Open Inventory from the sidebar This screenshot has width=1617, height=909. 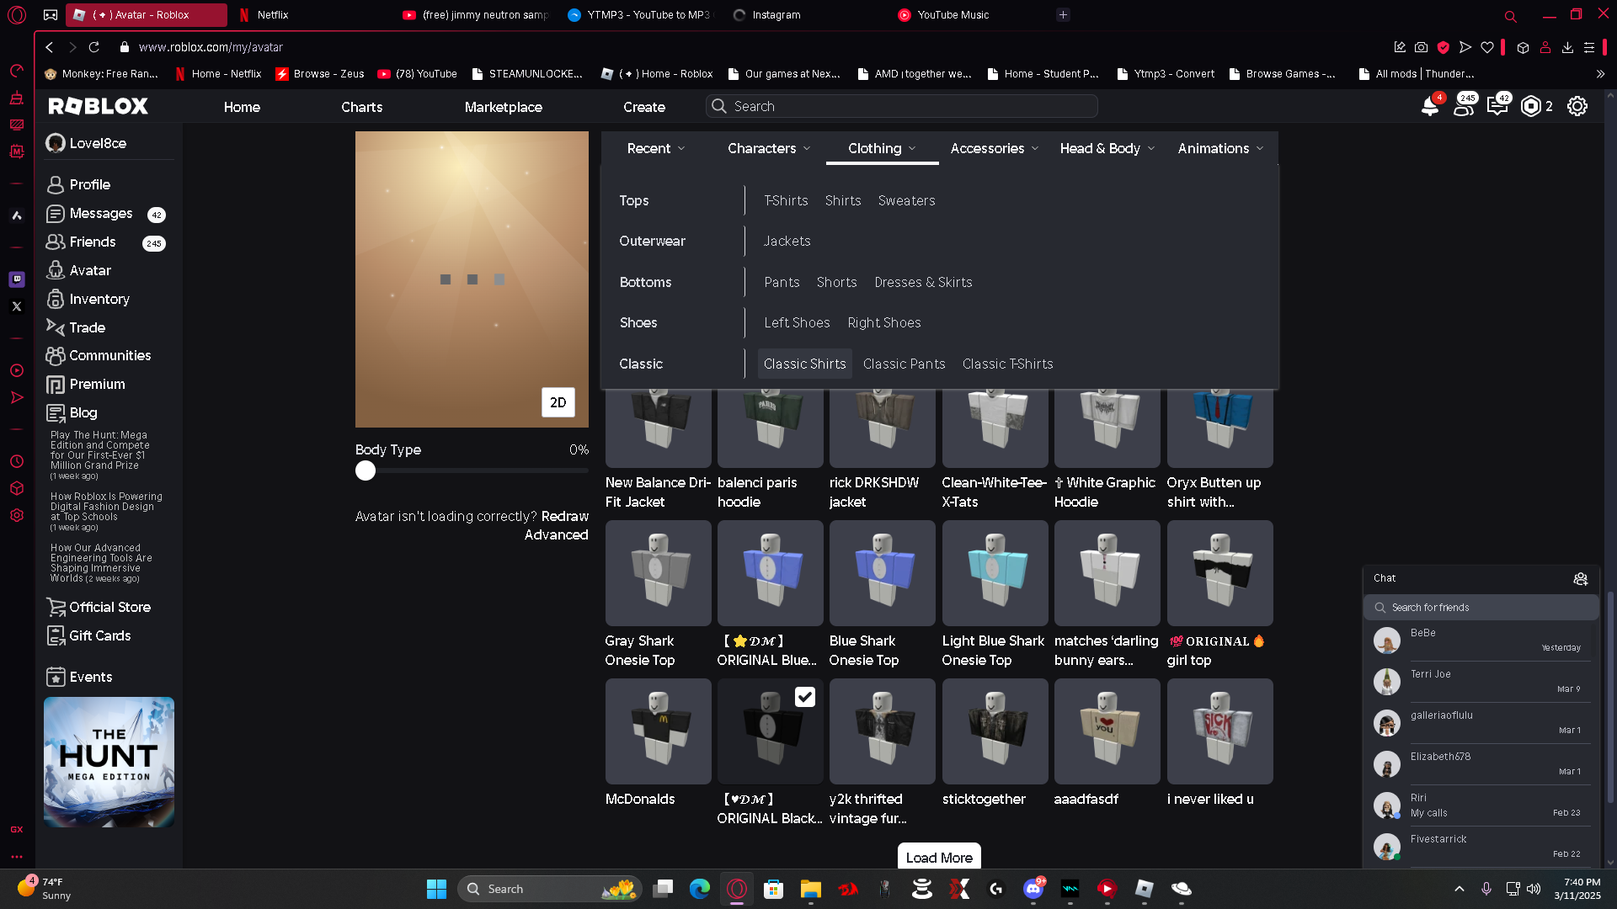point(99,299)
